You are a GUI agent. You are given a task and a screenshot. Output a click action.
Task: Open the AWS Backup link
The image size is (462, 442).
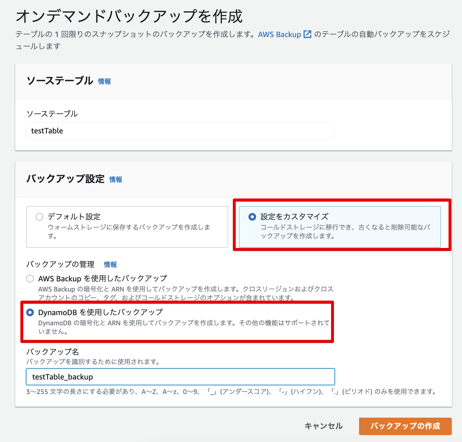click(x=279, y=34)
